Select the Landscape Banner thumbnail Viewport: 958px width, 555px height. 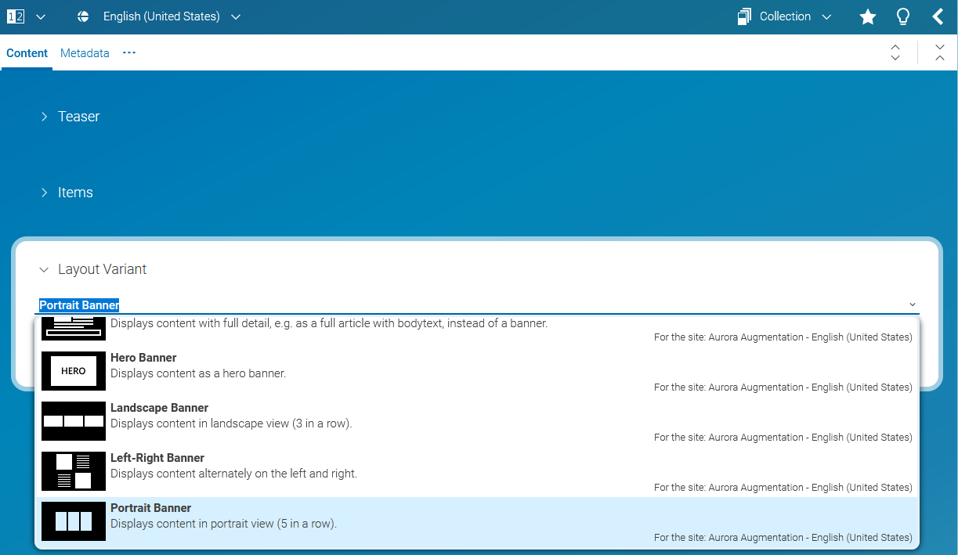coord(73,421)
